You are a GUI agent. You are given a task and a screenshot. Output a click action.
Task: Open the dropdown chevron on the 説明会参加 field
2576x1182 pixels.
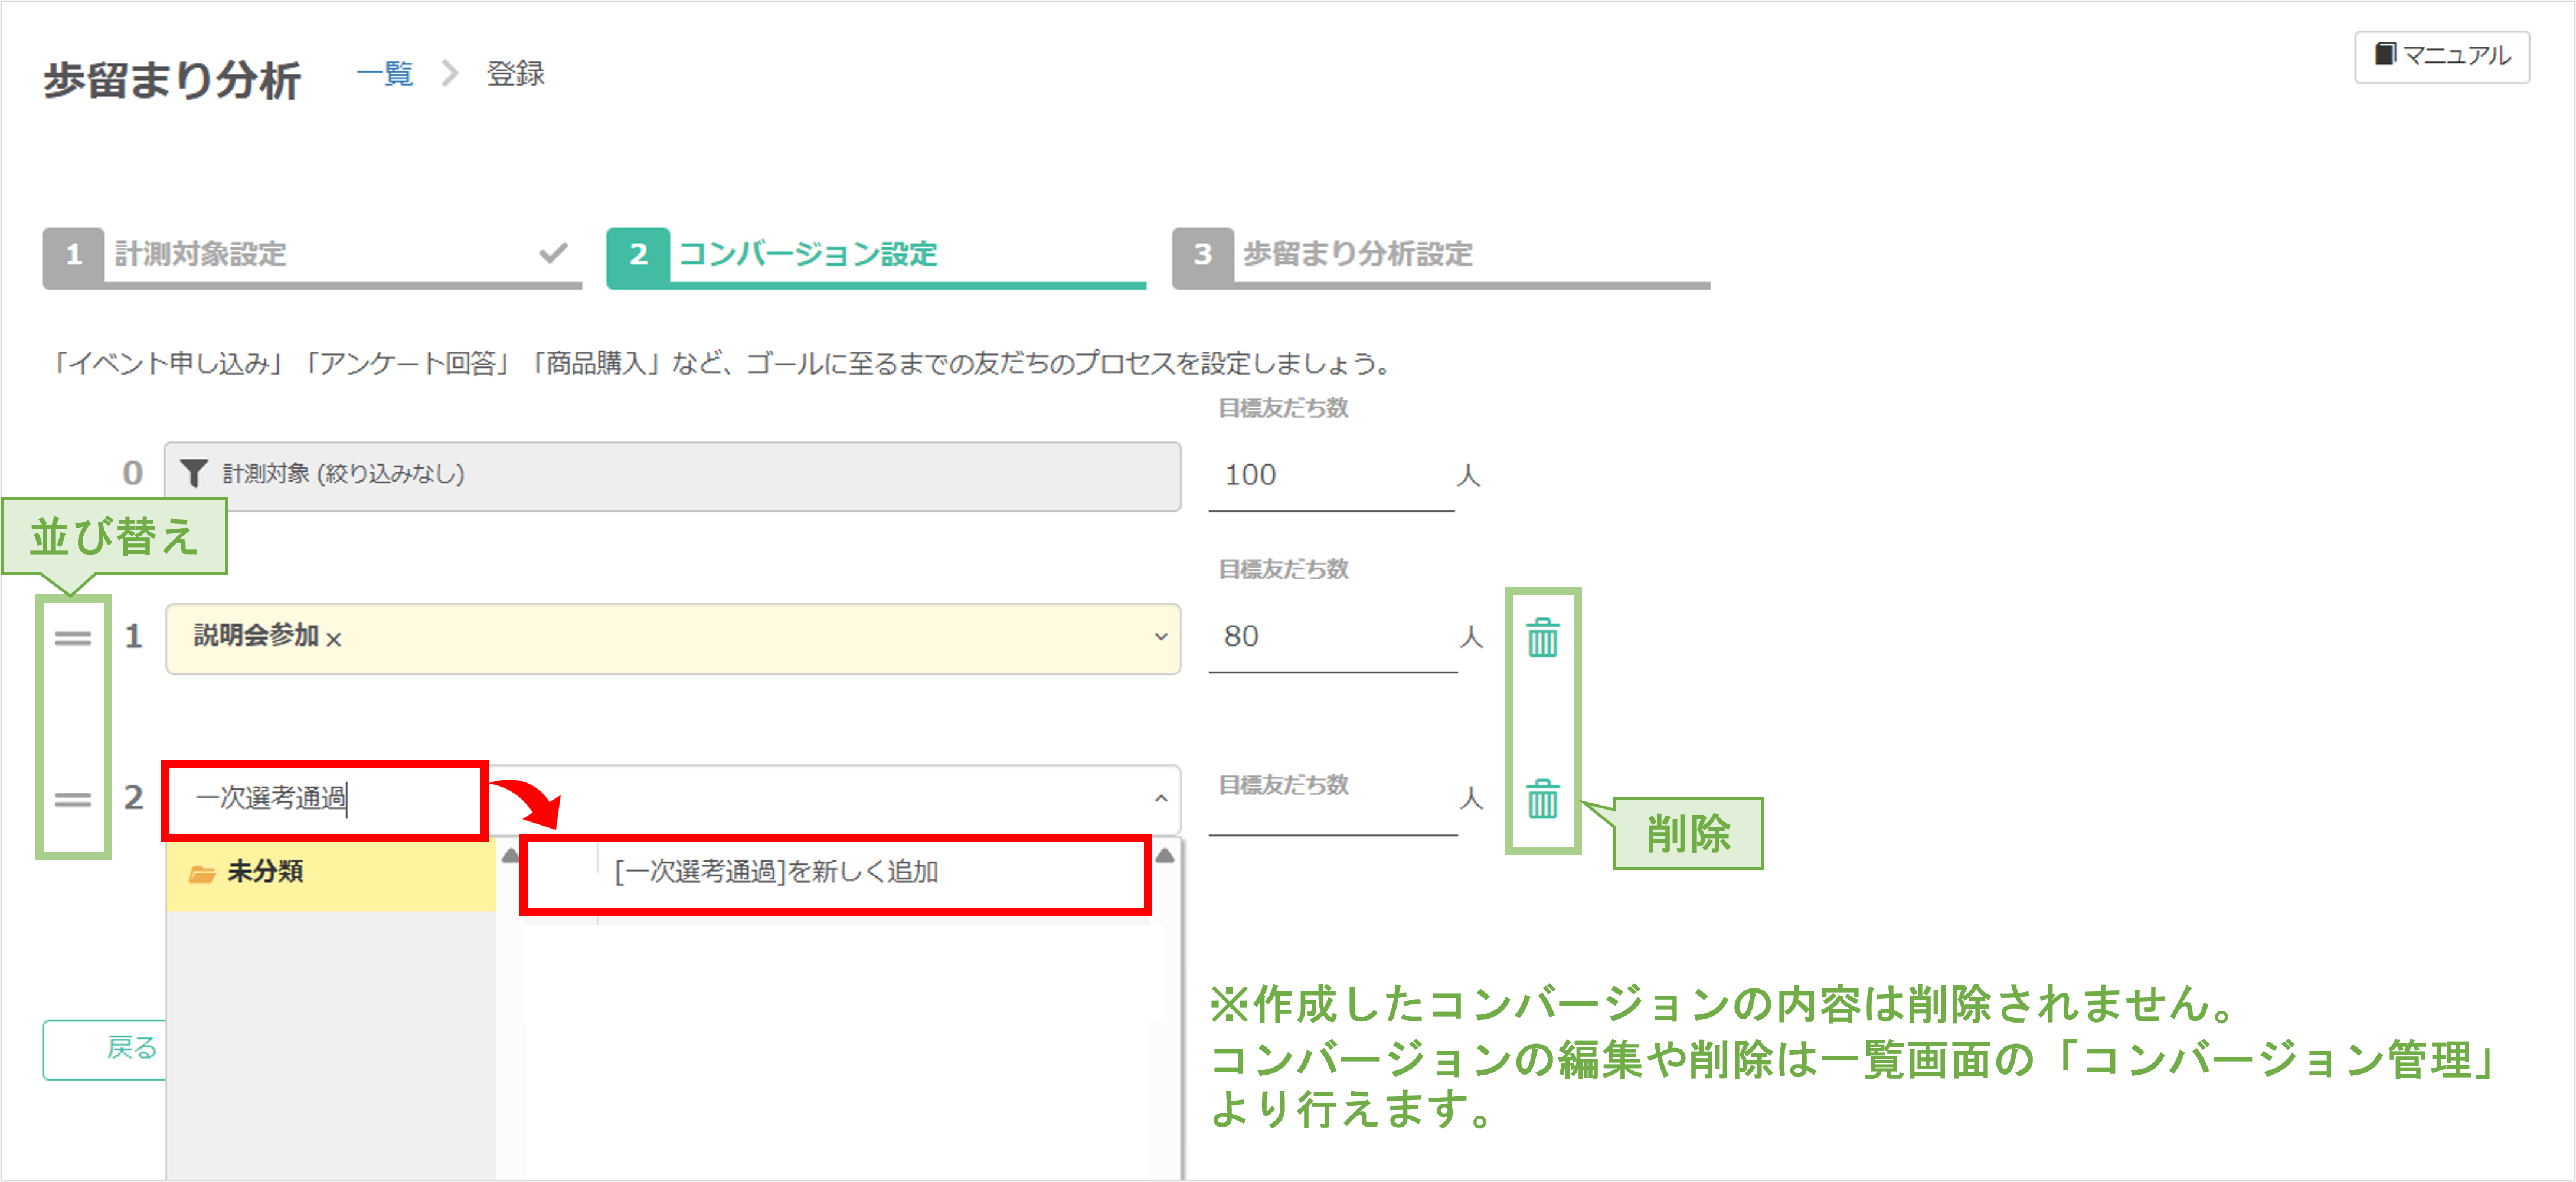[1160, 638]
